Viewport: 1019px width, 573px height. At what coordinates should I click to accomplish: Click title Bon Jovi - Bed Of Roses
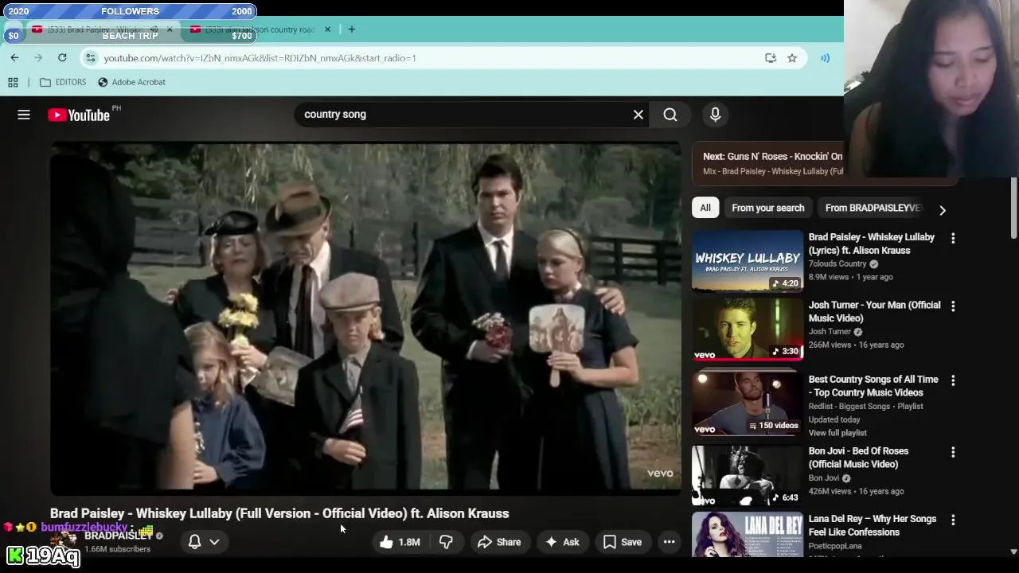pyautogui.click(x=858, y=458)
